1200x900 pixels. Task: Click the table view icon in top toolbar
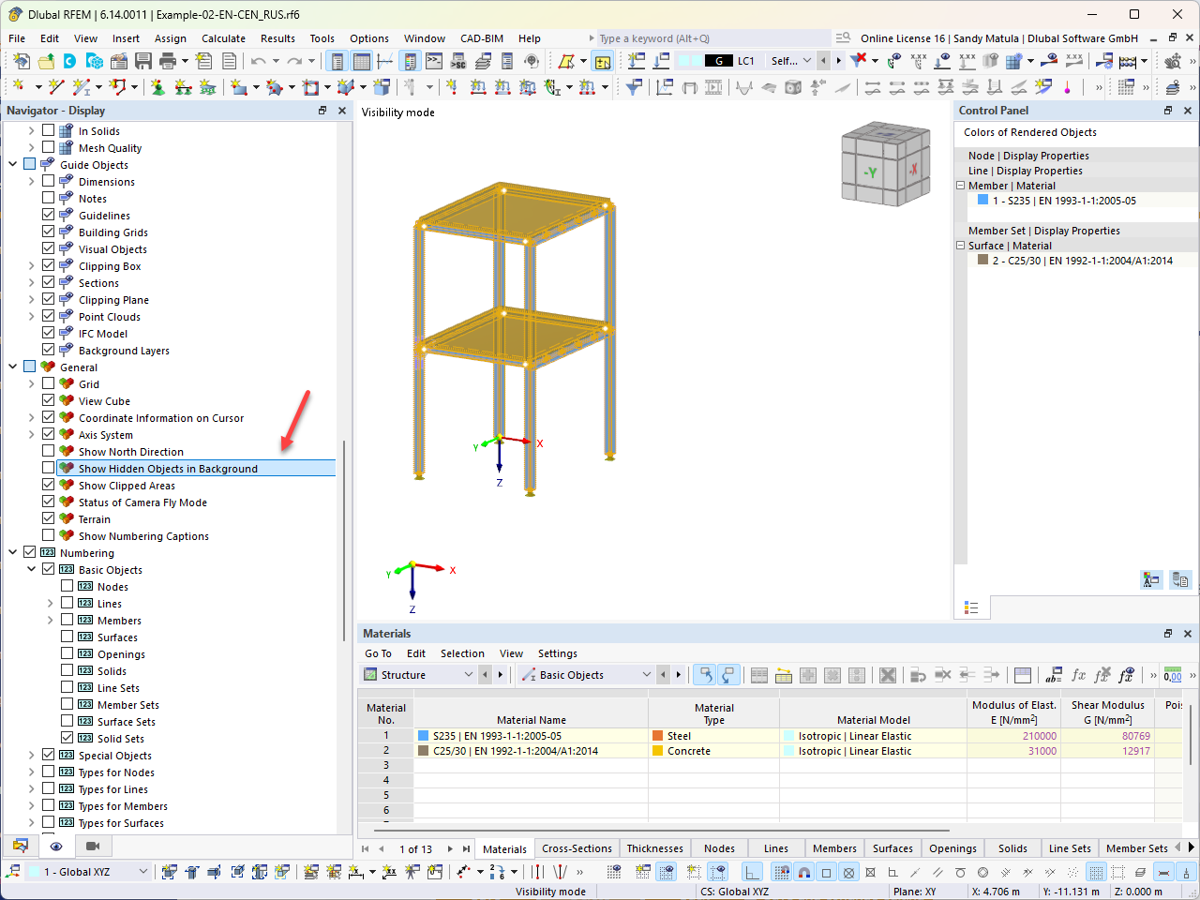coord(361,61)
